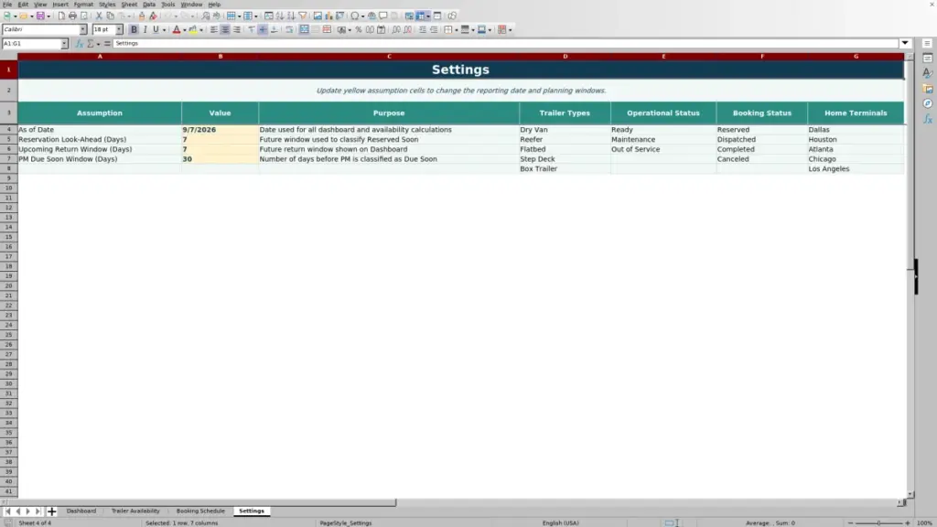Open the Data menu
The image size is (937, 527).
149,5
